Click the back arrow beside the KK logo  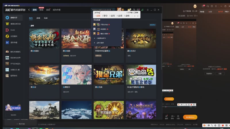[29, 10]
